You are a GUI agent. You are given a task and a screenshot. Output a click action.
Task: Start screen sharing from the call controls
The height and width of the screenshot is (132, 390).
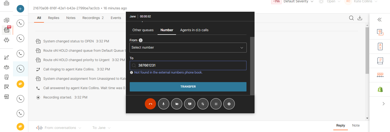point(190,104)
